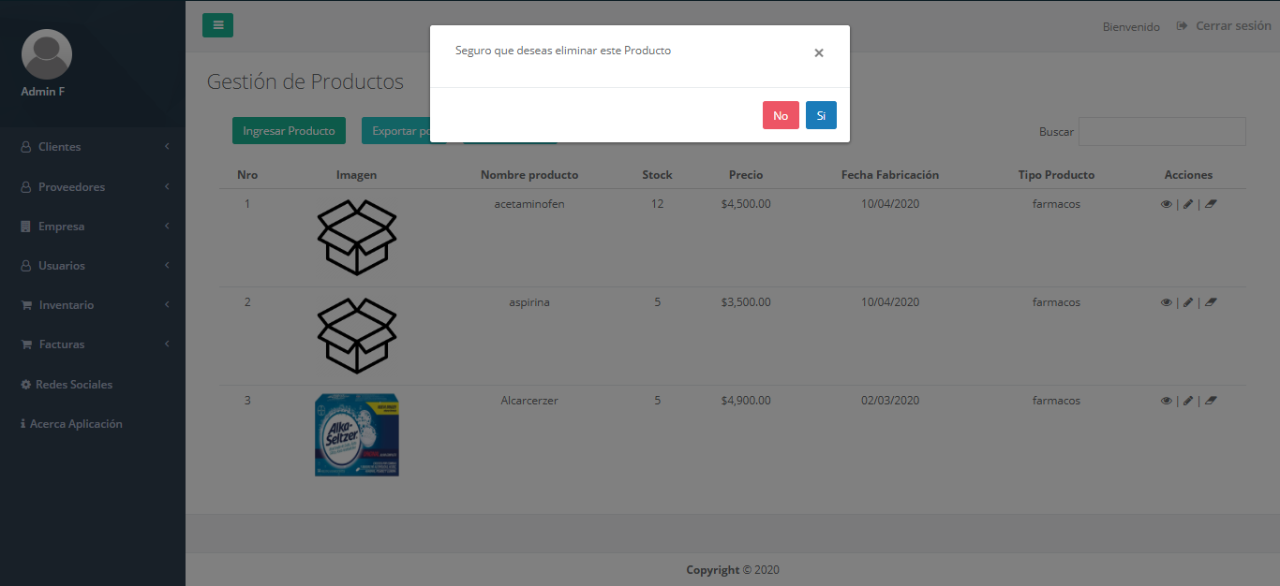Expand the Proveedores sidebar menu
1280x586 pixels.
pos(93,187)
